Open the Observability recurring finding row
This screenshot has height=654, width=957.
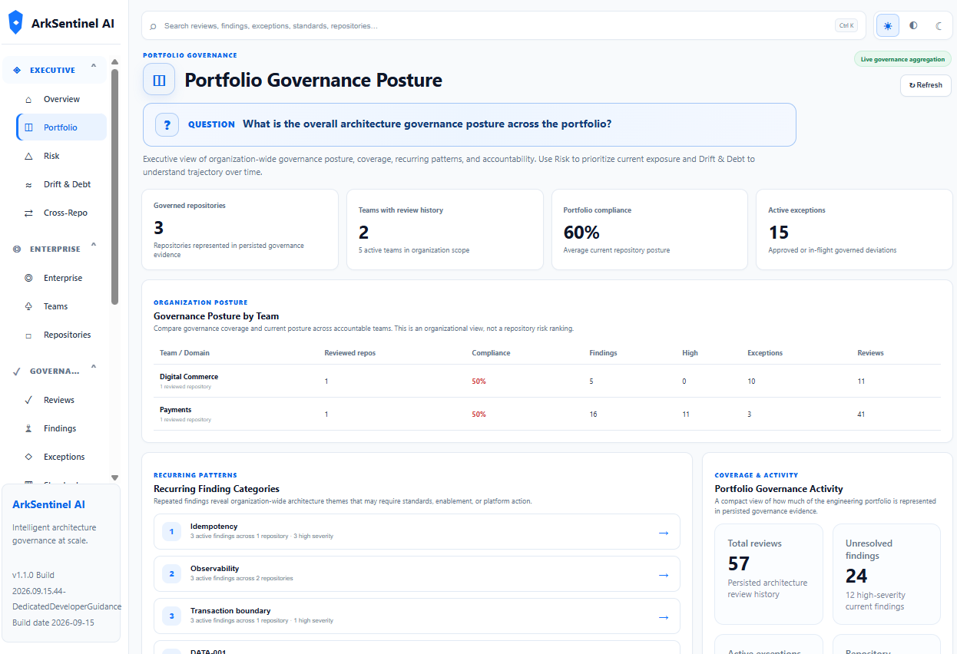click(x=417, y=574)
